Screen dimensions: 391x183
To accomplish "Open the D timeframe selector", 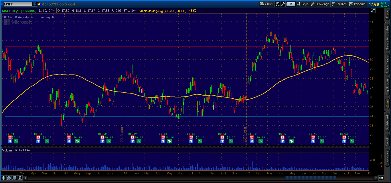I will point(291,4).
